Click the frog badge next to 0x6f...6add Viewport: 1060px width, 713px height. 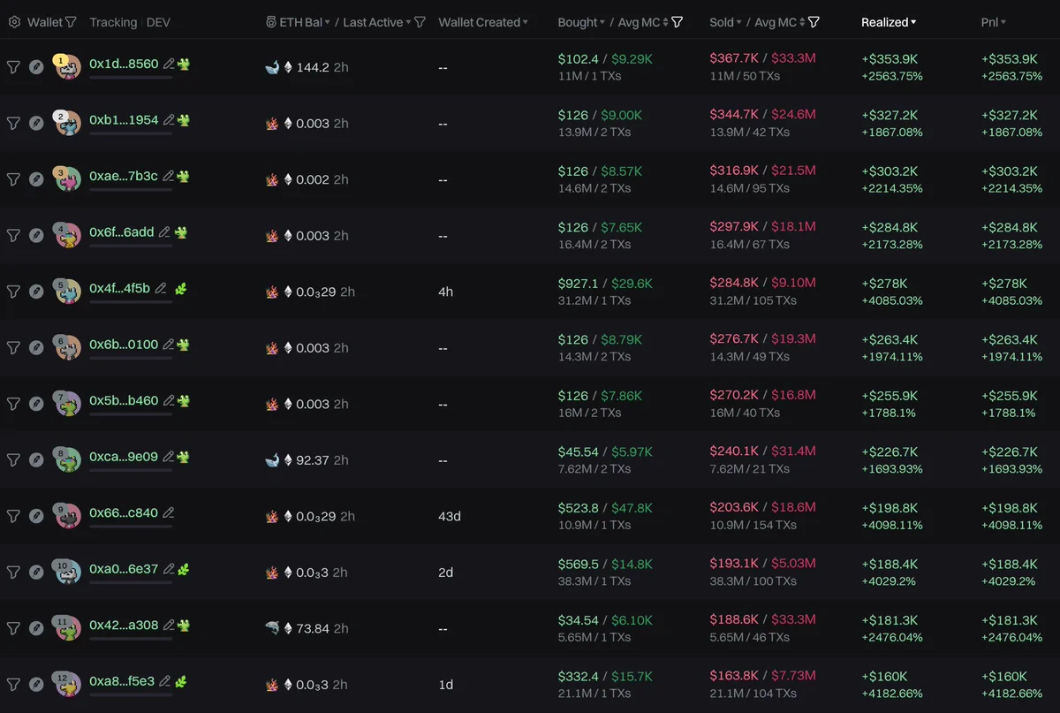pyautogui.click(x=181, y=232)
